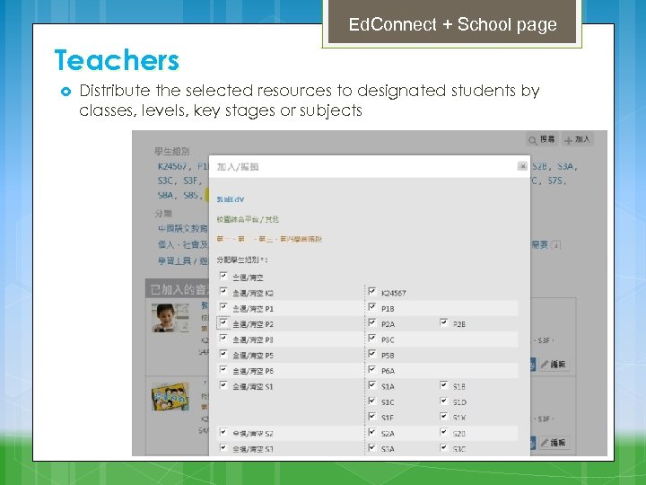The height and width of the screenshot is (485, 646).
Task: Click the 加入/編輯 dialog title text
Action: 238,167
